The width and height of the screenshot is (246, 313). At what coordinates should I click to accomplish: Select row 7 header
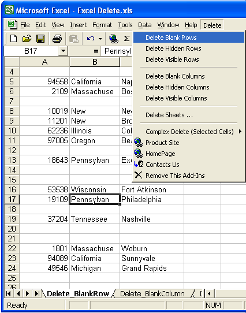click(12, 101)
